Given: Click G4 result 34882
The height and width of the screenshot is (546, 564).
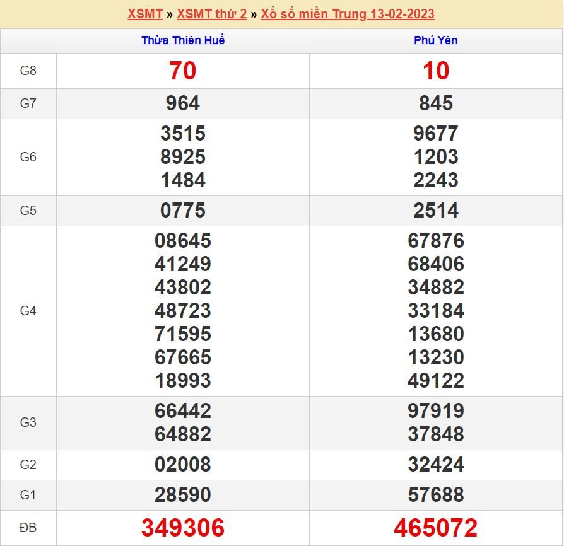Looking at the screenshot, I should 435,288.
